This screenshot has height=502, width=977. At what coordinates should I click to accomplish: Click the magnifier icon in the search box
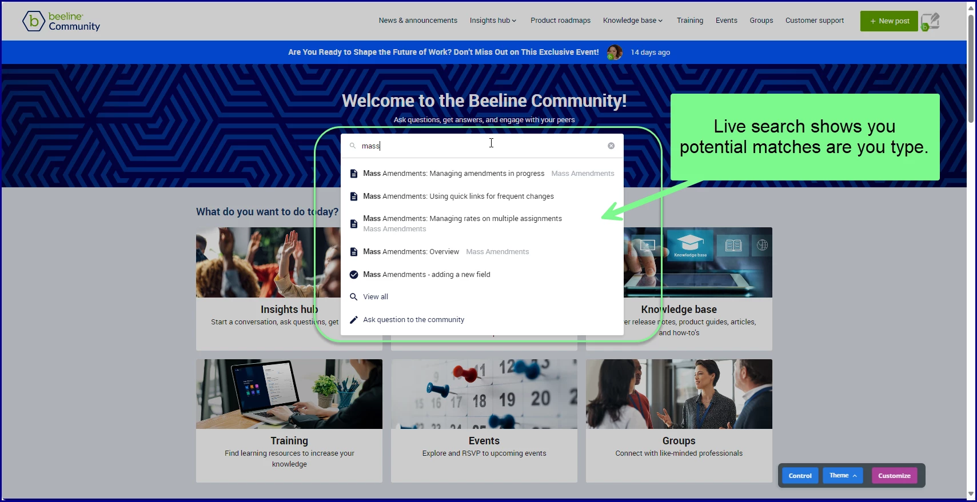click(x=353, y=146)
